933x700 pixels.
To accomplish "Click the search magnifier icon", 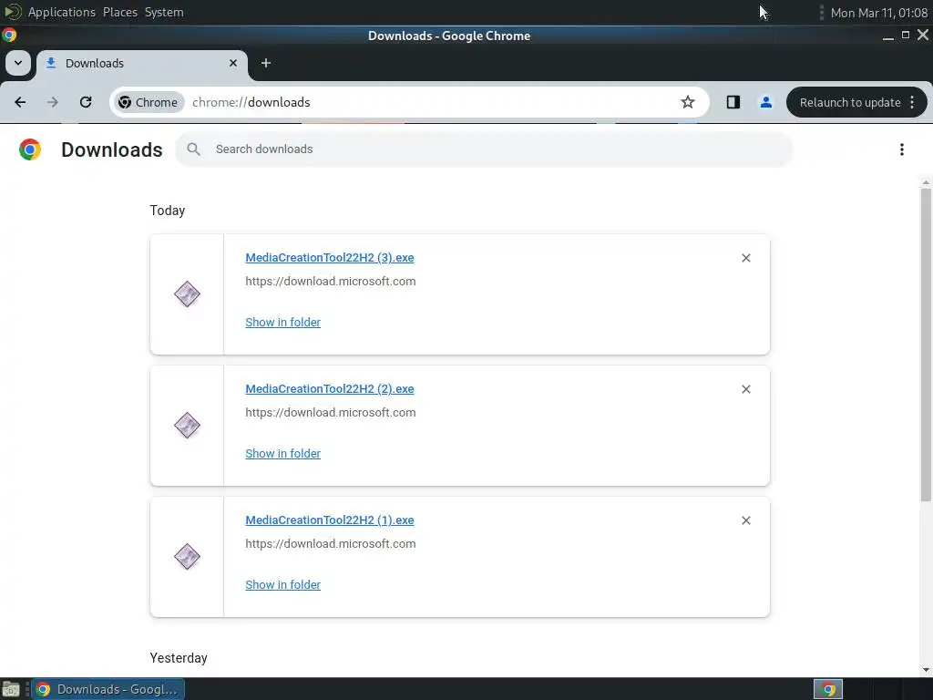I will click(193, 149).
